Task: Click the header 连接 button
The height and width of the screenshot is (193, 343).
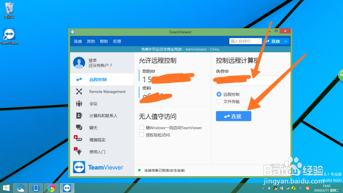Action: click(x=273, y=41)
